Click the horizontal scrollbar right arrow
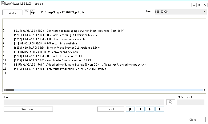208x124 pixels. pos(205,90)
